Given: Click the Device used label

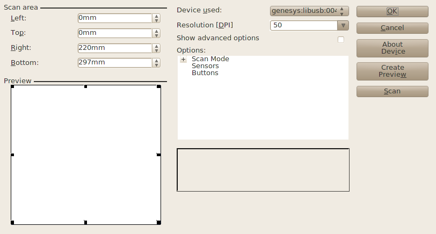Looking at the screenshot, I should pos(199,10).
